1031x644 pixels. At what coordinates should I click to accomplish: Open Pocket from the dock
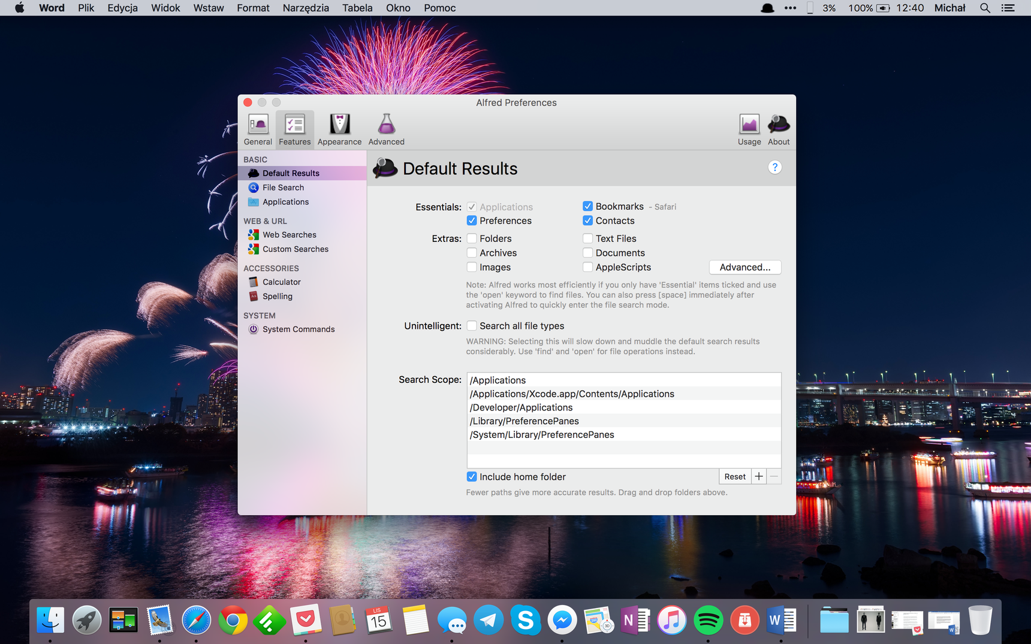tap(306, 620)
